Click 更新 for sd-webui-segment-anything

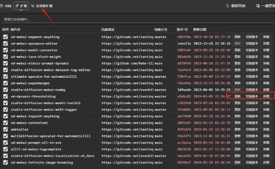coord(238,37)
